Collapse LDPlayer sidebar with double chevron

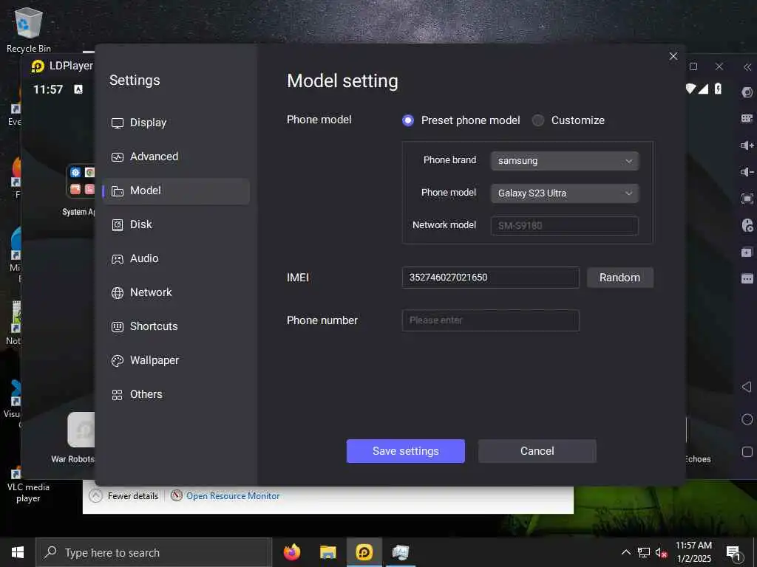747,67
